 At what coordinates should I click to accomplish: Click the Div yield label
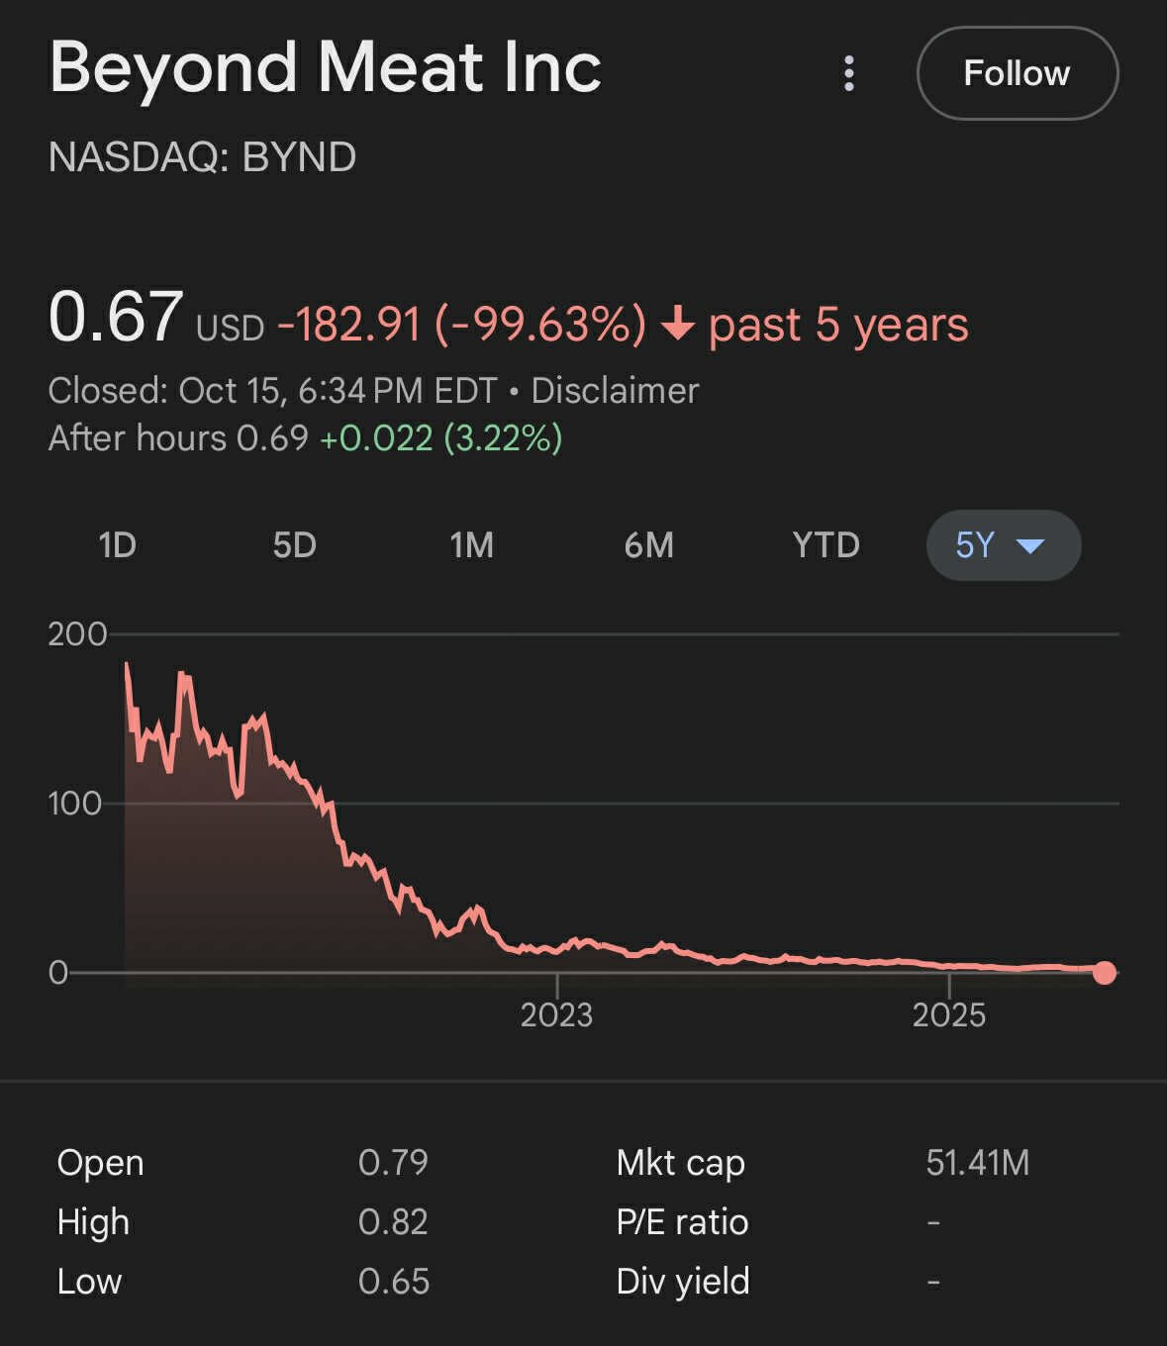(682, 1282)
